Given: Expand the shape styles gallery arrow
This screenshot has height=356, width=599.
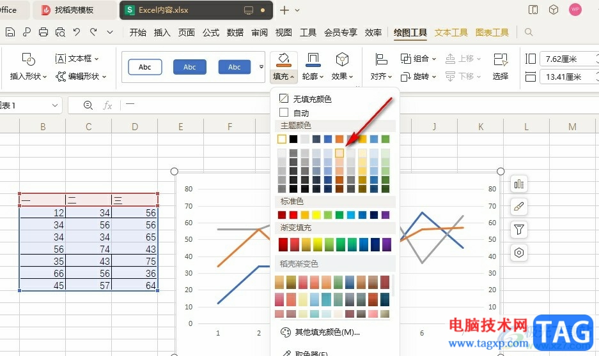Looking at the screenshot, I should coord(261,67).
